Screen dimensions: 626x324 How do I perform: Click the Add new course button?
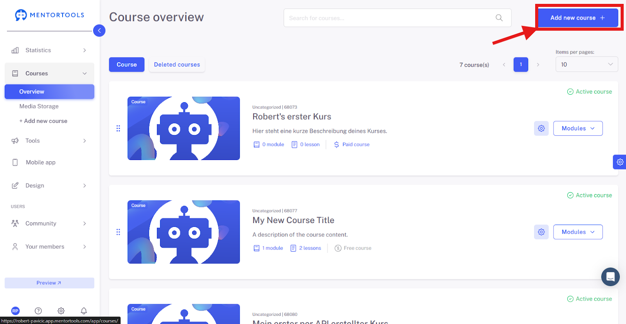coord(578,18)
